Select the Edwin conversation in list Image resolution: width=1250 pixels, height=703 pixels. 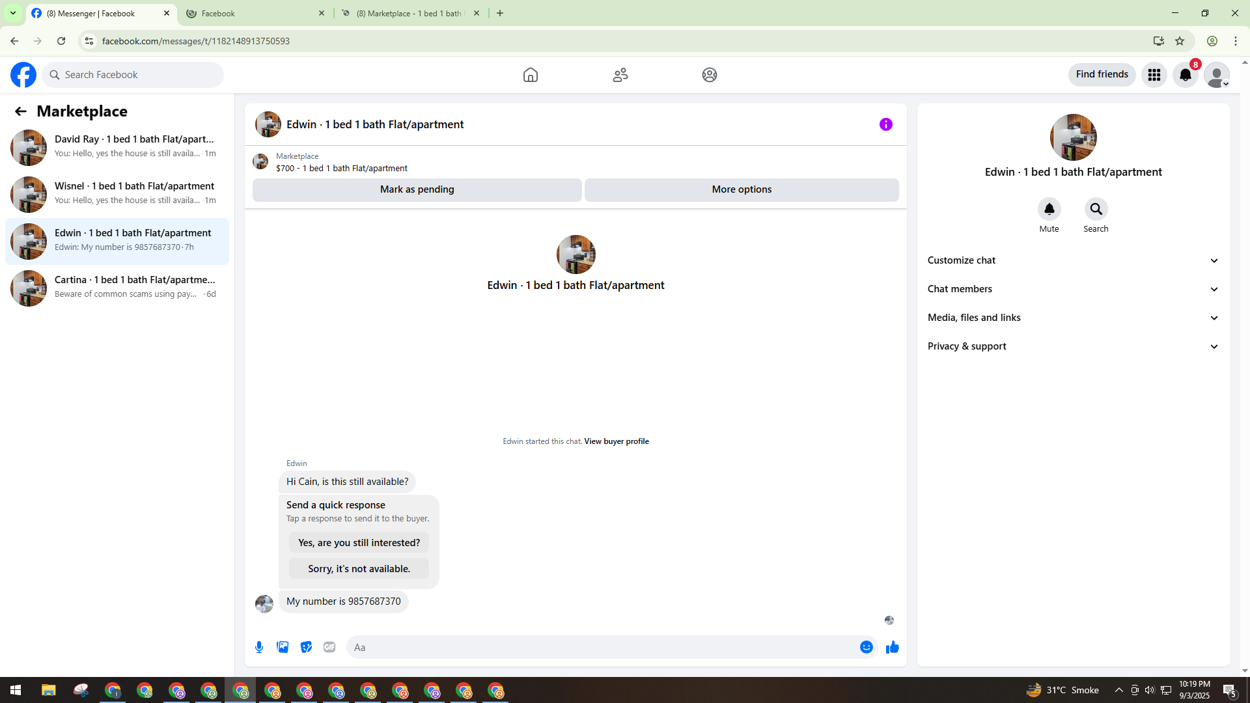coord(117,241)
